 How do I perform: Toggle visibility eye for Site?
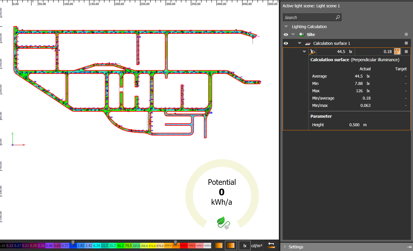(286, 35)
